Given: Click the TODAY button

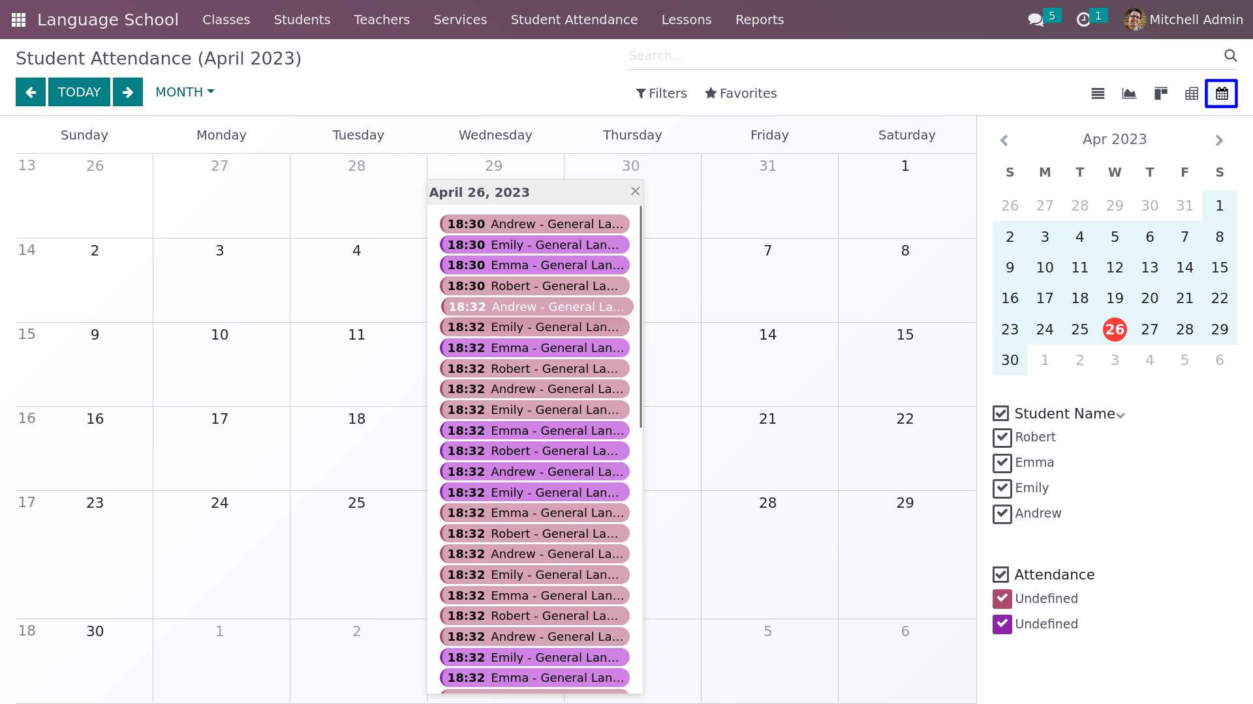Looking at the screenshot, I should 79,92.
